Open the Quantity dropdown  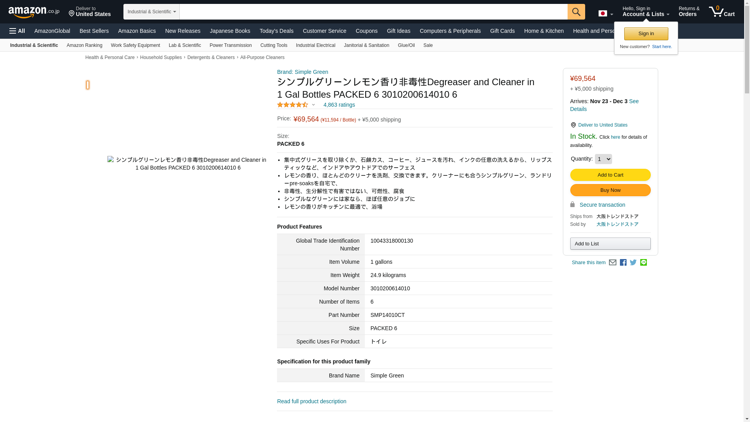[x=603, y=159]
